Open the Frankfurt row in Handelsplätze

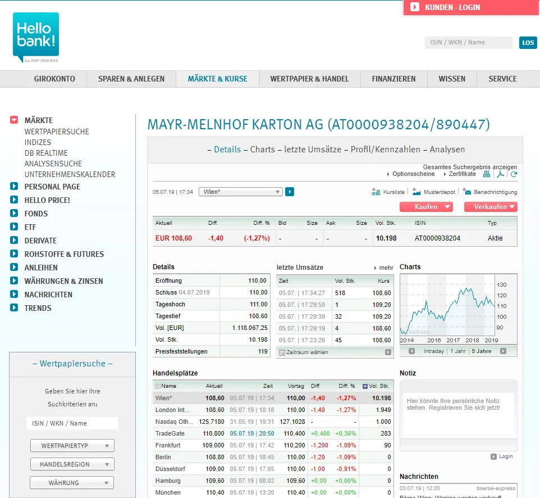(x=272, y=445)
